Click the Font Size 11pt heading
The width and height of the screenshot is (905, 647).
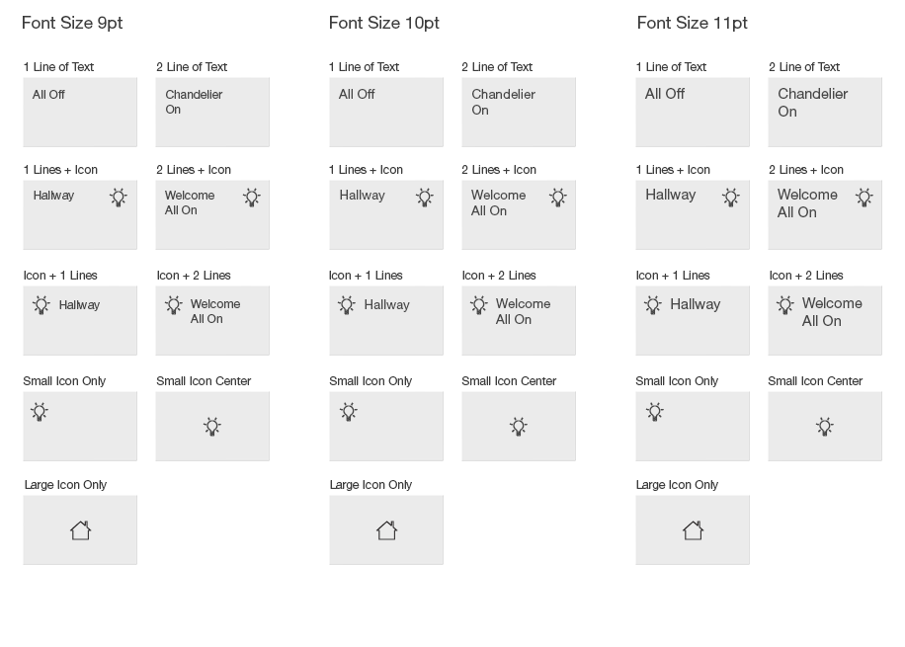pyautogui.click(x=693, y=23)
